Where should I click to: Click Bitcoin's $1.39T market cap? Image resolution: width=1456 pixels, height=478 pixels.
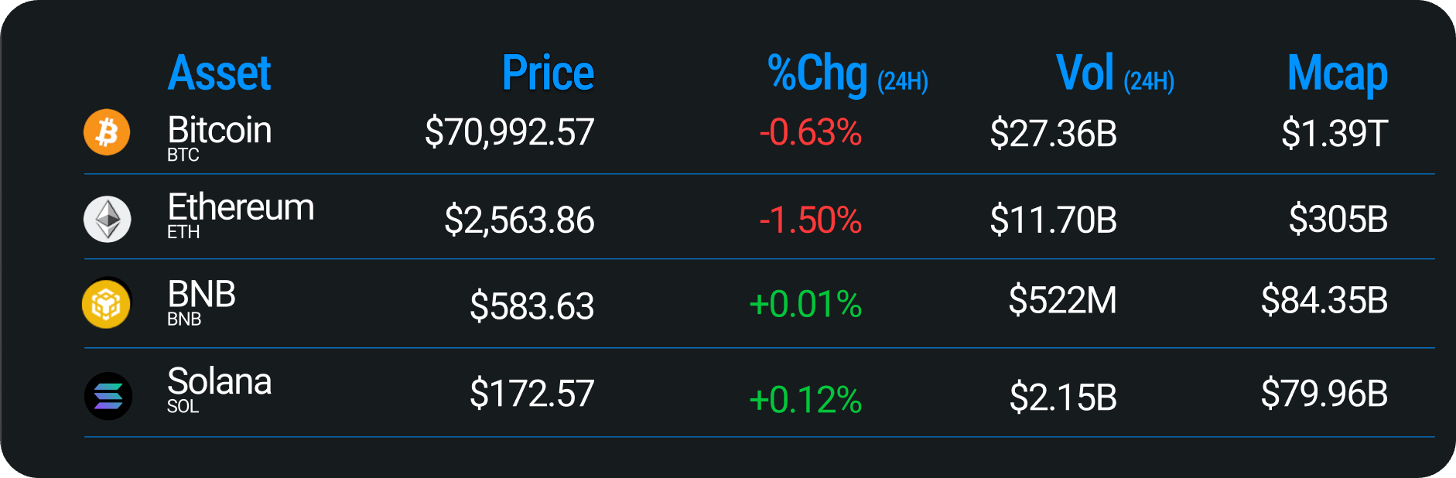[1335, 133]
